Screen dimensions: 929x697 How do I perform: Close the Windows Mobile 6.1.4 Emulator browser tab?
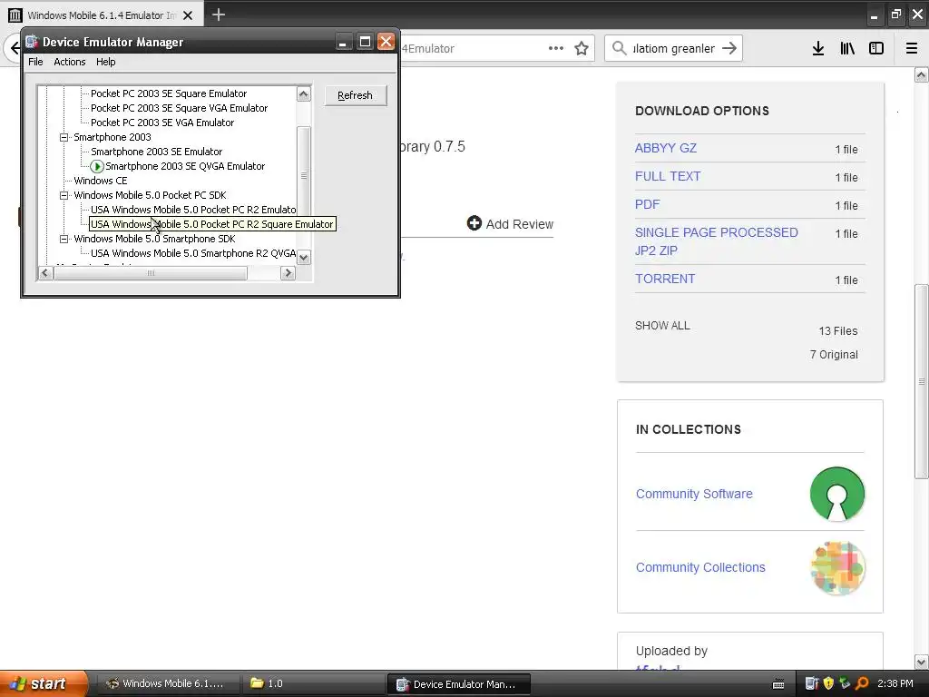point(188,15)
